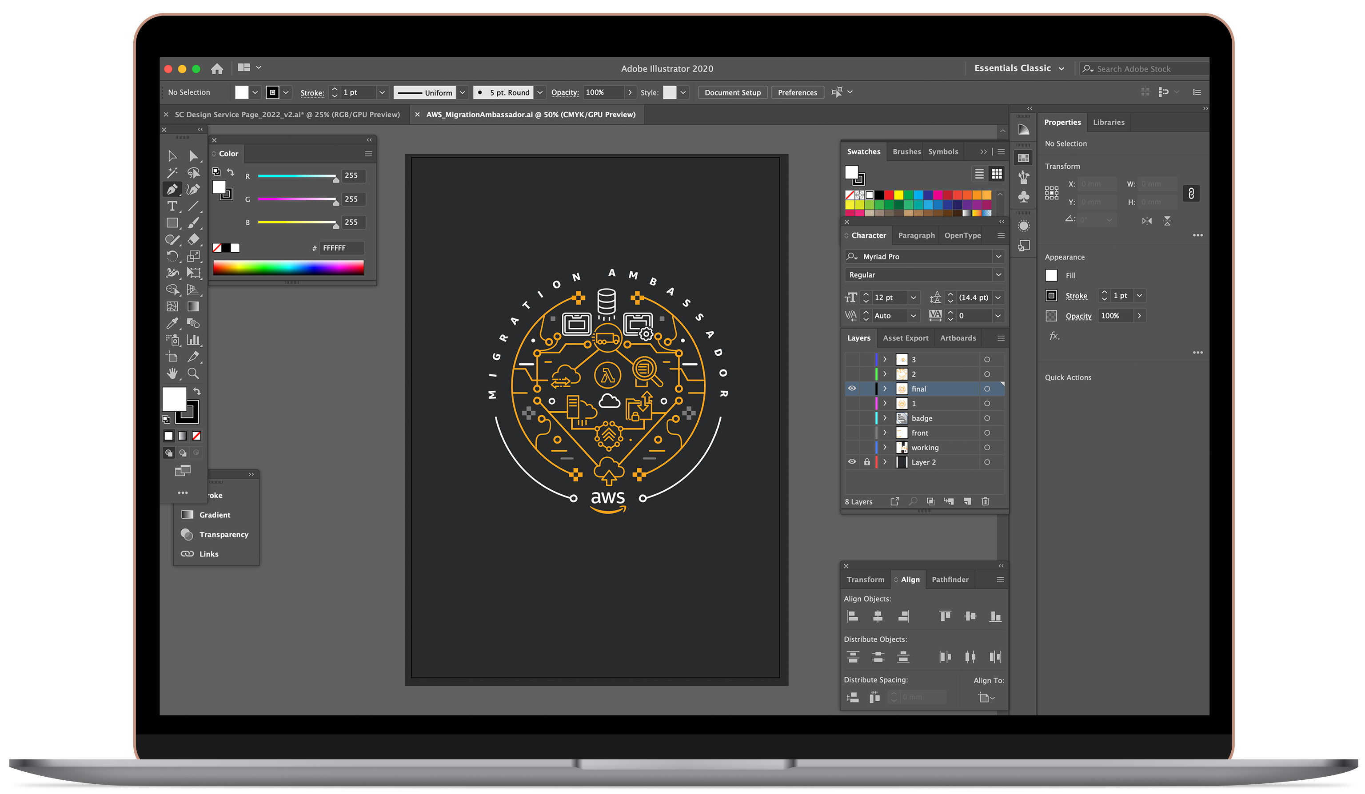Activate the Zoom tool
1365x794 pixels.
click(193, 373)
